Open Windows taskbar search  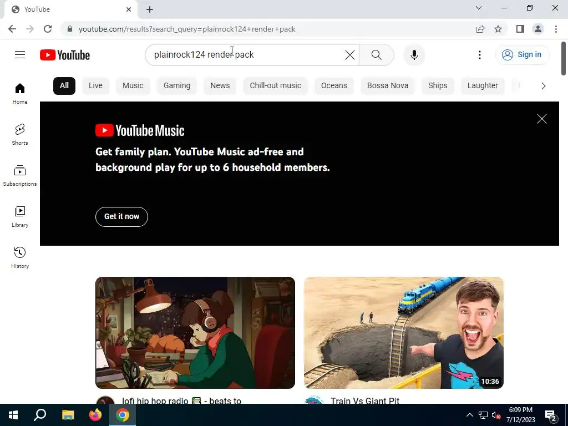[40, 415]
